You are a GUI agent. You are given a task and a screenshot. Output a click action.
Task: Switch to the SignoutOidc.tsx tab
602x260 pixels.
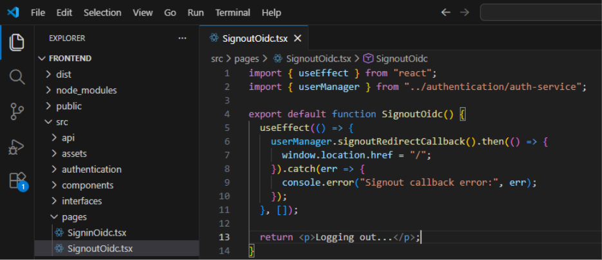[255, 39]
